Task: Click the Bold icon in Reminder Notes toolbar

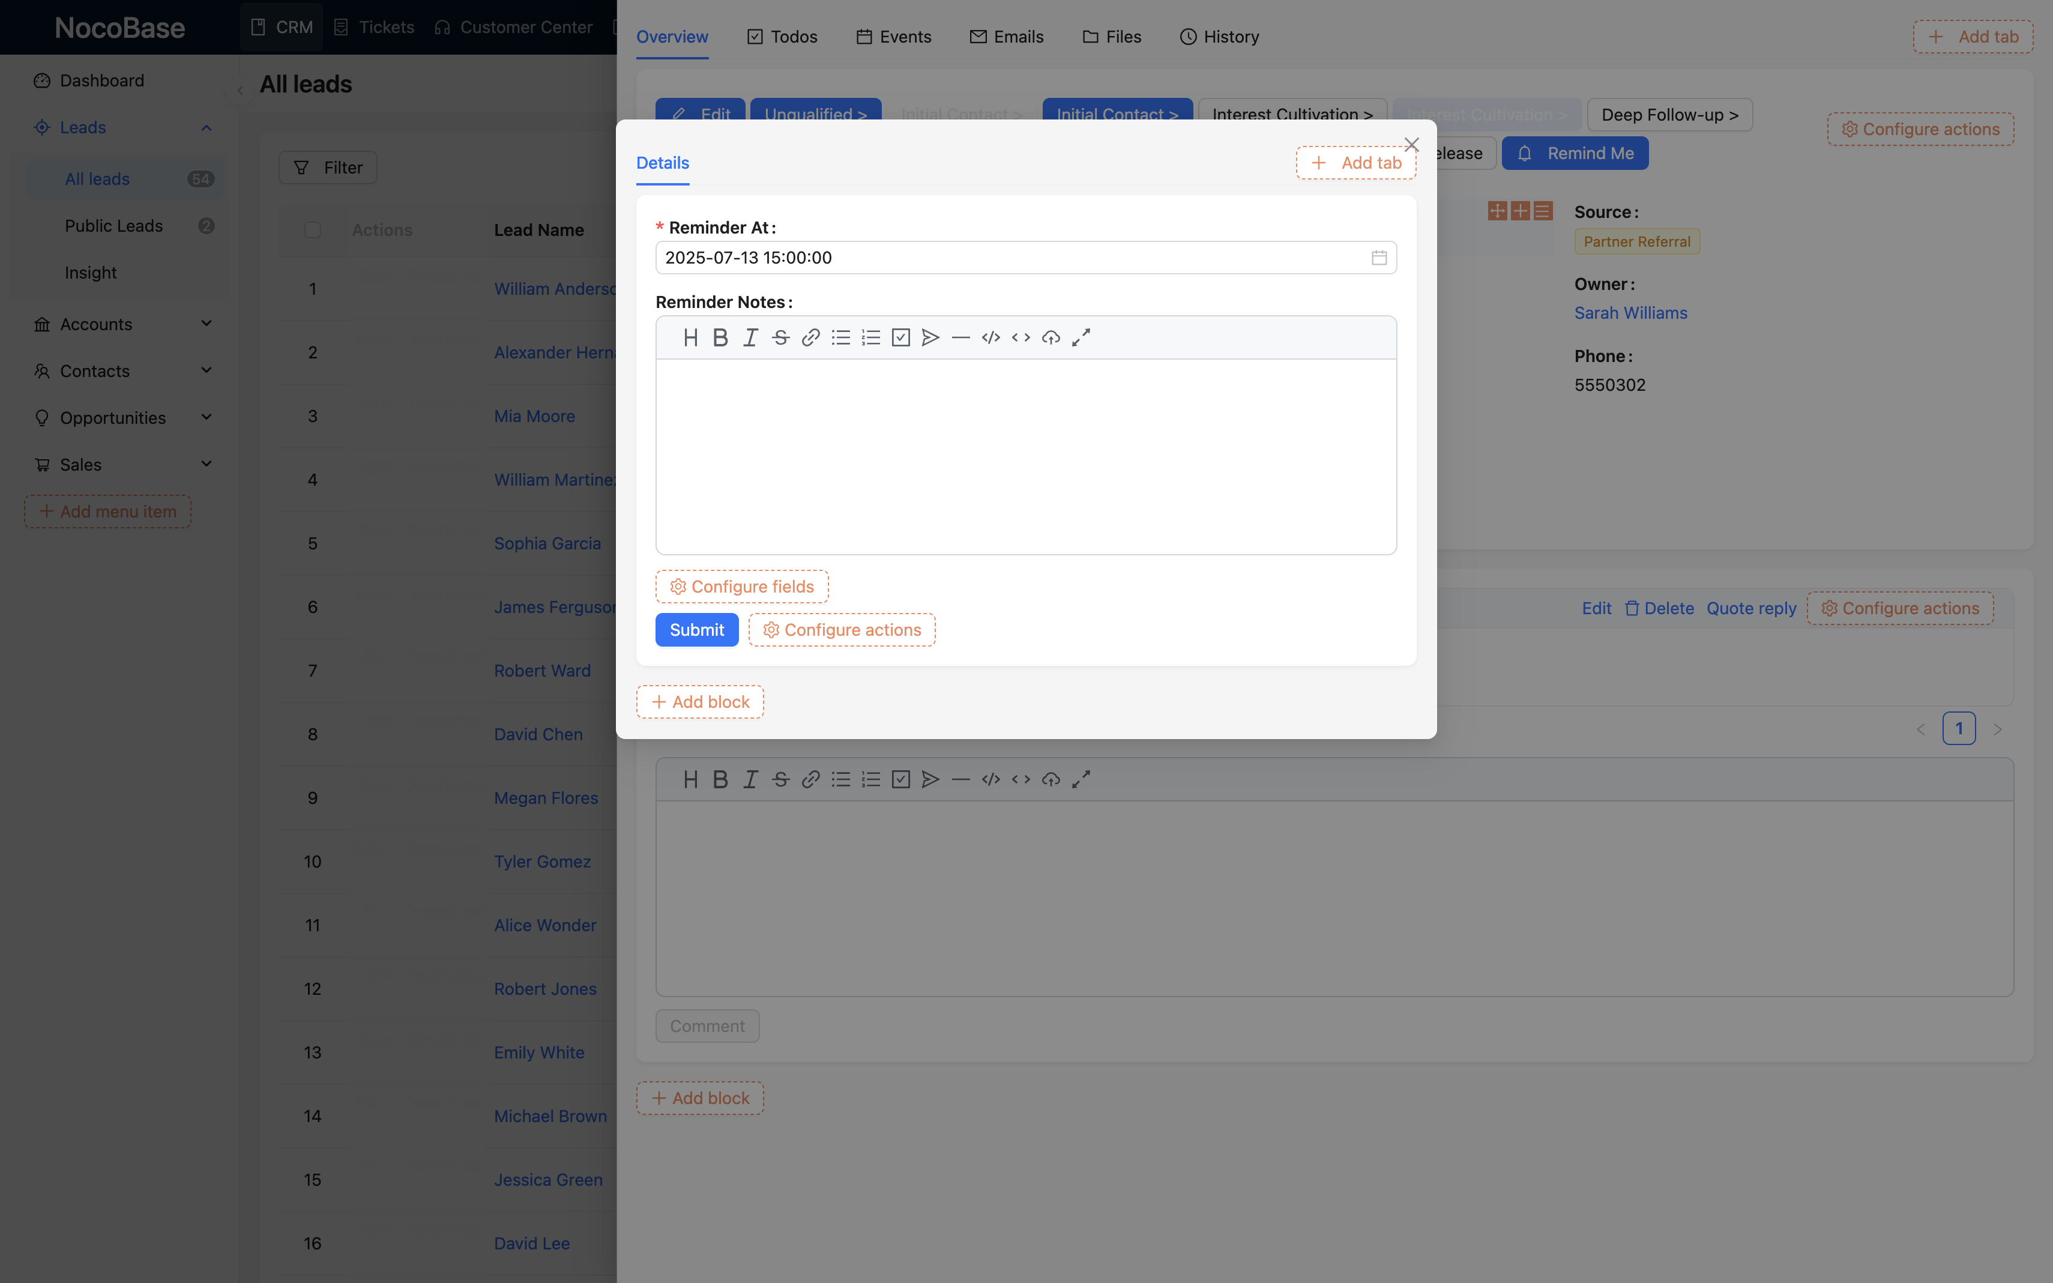Action: click(720, 338)
